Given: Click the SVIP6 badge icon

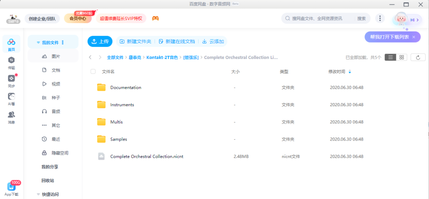Looking at the screenshot, I should (x=12, y=19).
